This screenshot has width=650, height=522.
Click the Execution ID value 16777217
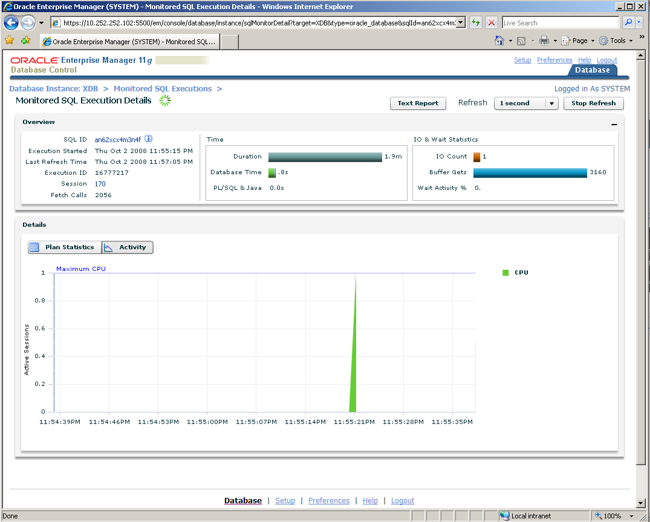[111, 173]
